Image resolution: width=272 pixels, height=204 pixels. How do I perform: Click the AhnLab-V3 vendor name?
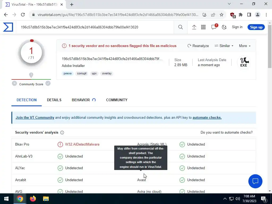[24, 156]
